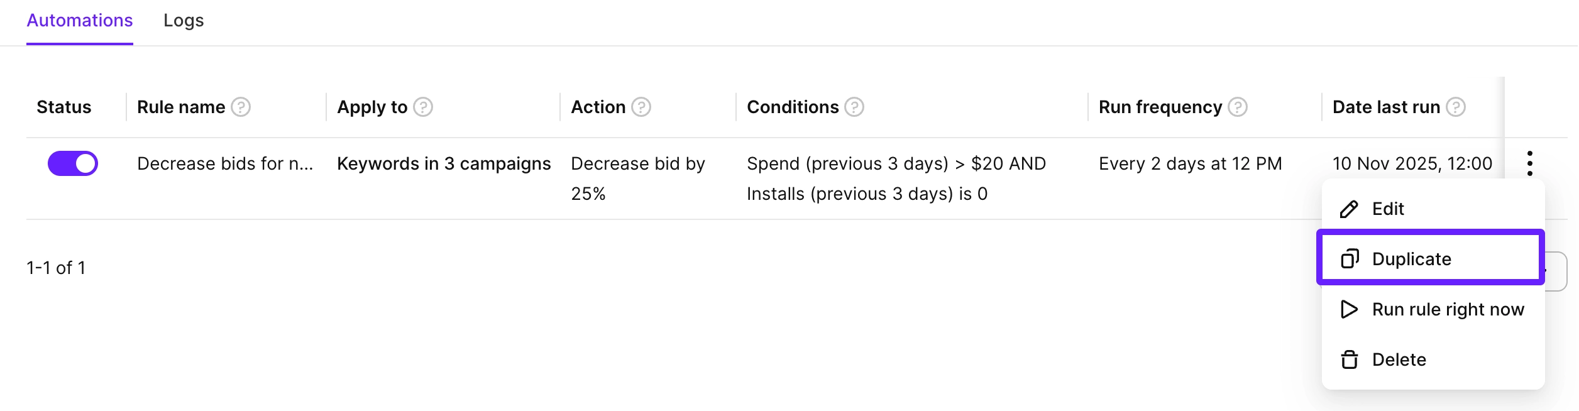Click the help icon beside Apply to
Viewport: 1579px width, 411px height.
[x=423, y=107]
